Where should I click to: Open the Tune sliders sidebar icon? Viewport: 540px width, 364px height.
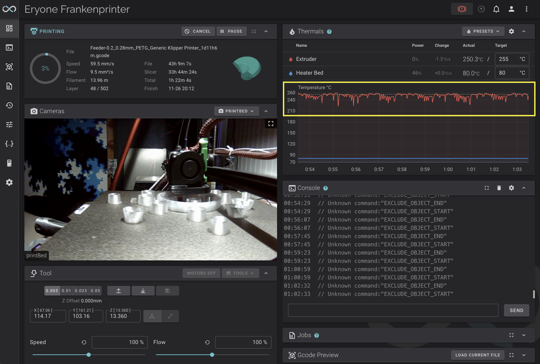click(x=9, y=125)
